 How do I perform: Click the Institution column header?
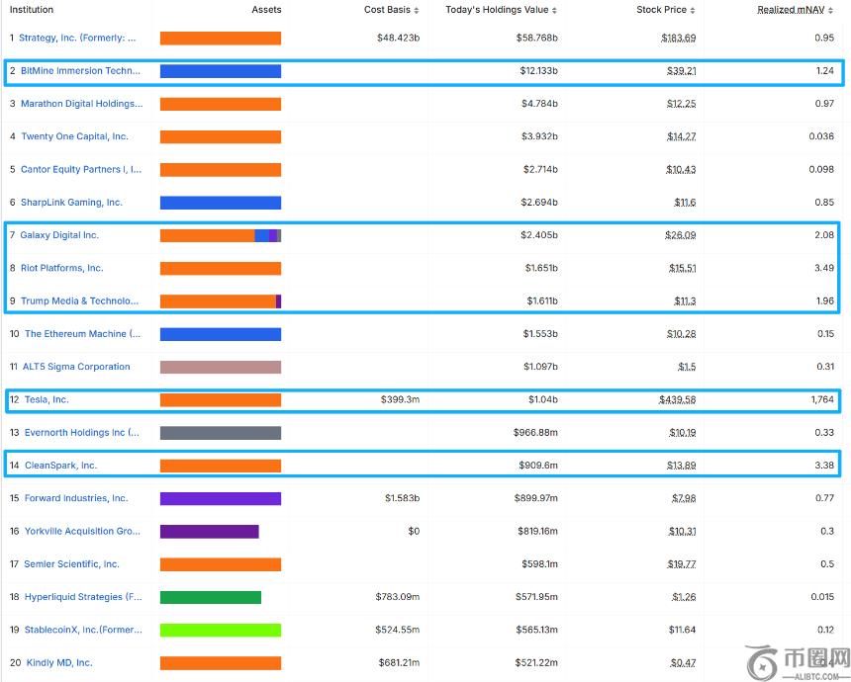(x=32, y=10)
